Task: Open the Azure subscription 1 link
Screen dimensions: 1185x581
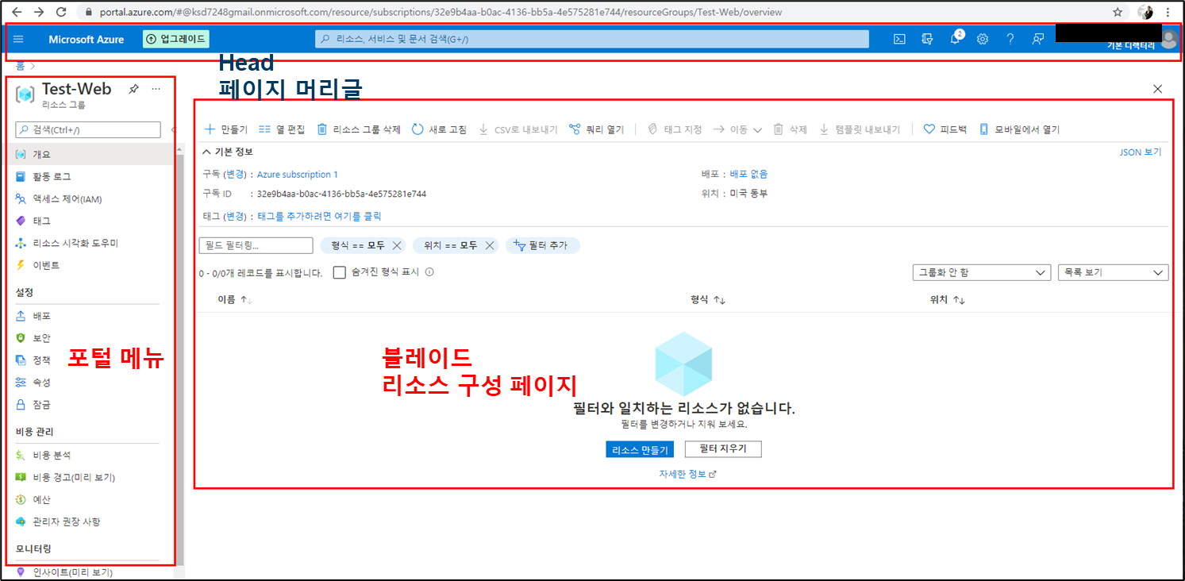Action: coord(298,175)
